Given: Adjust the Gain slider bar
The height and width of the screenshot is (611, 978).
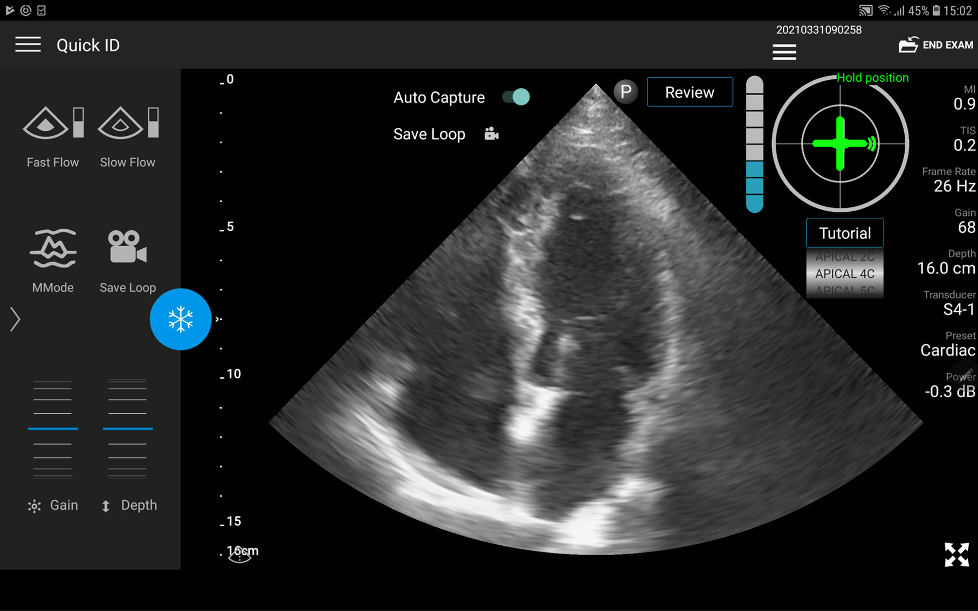Looking at the screenshot, I should point(53,429).
